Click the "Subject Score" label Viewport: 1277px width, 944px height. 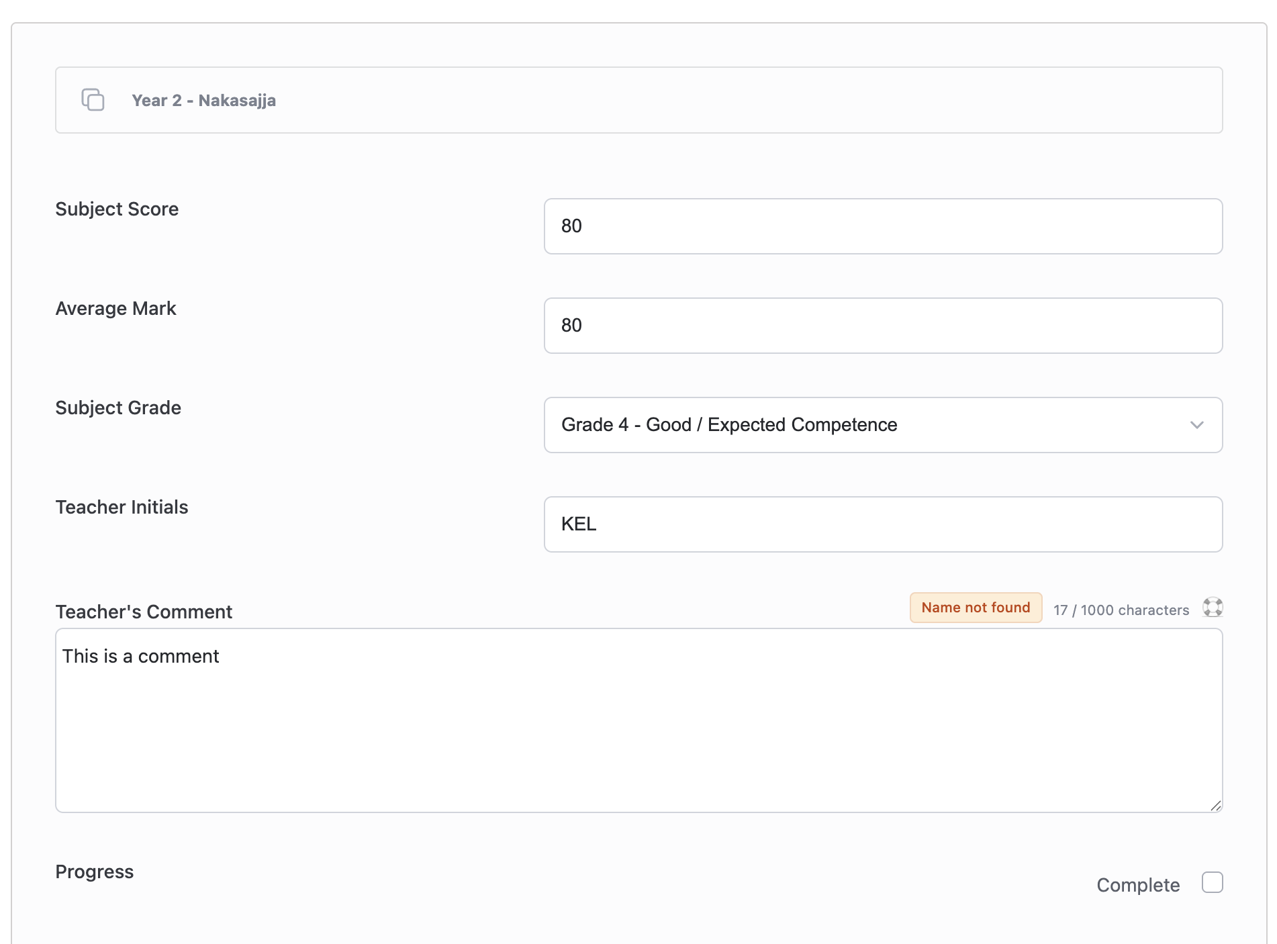click(x=117, y=209)
